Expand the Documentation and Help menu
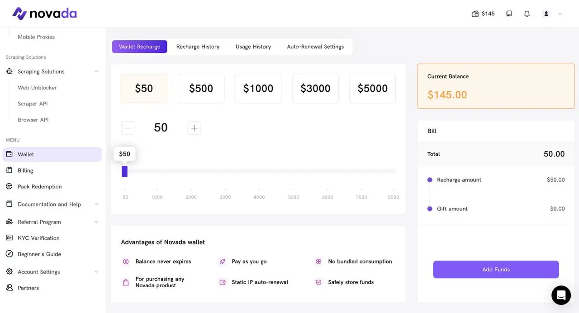 point(96,204)
